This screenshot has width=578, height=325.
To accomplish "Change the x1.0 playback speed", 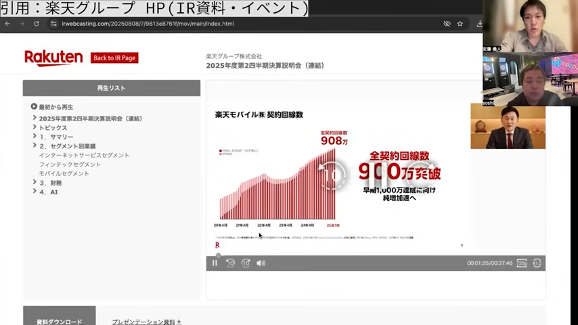I will pos(537,263).
